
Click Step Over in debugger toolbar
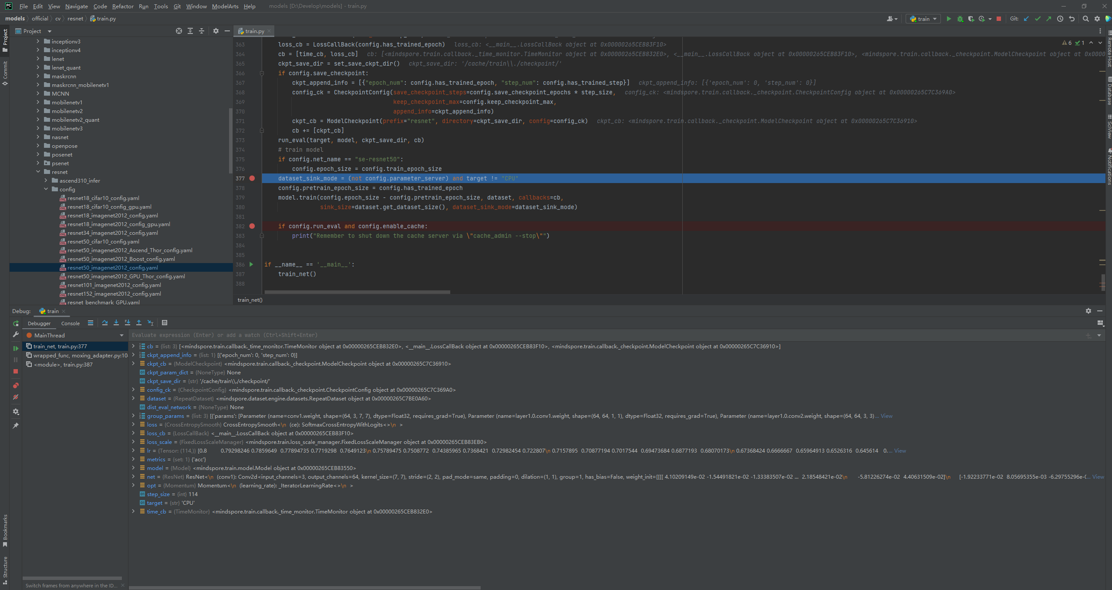105,323
